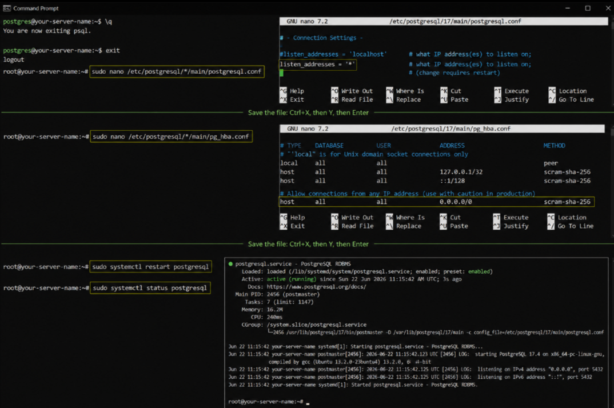Click the CGroup /system.slice/postgresql.service line
Viewport: 614px width, 408px height.
click(304, 325)
